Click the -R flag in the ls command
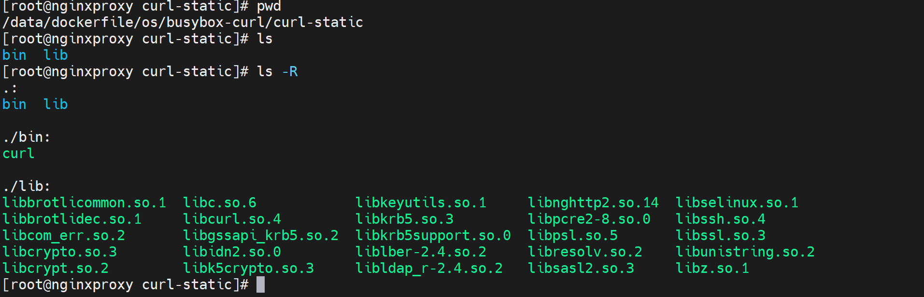This screenshot has width=924, height=297. [290, 71]
